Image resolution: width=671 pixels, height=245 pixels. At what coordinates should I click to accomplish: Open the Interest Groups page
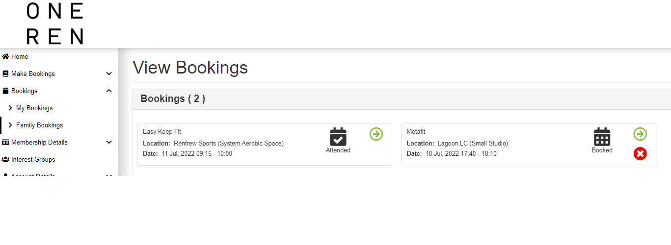33,160
